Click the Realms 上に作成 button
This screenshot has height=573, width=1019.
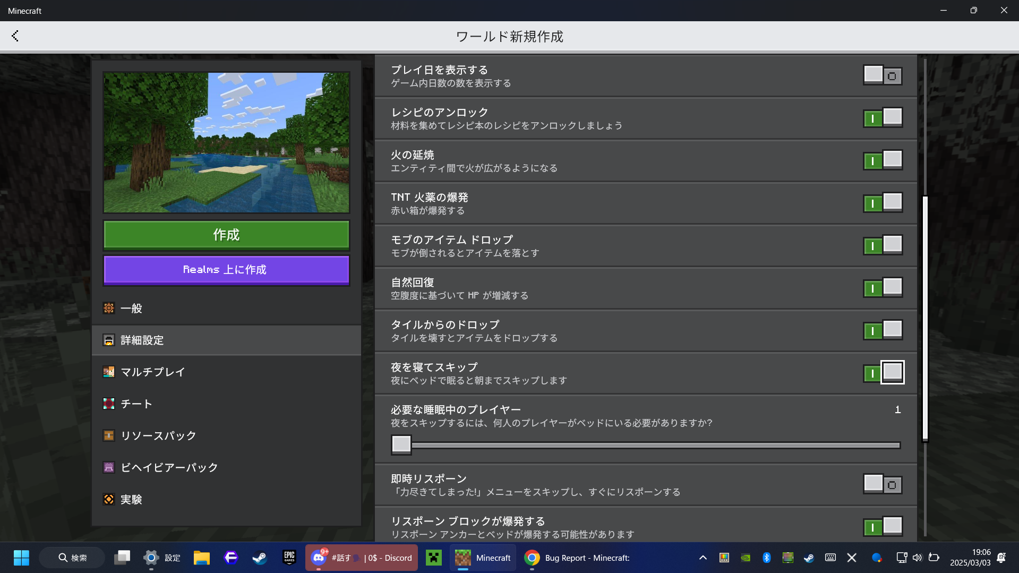(227, 270)
